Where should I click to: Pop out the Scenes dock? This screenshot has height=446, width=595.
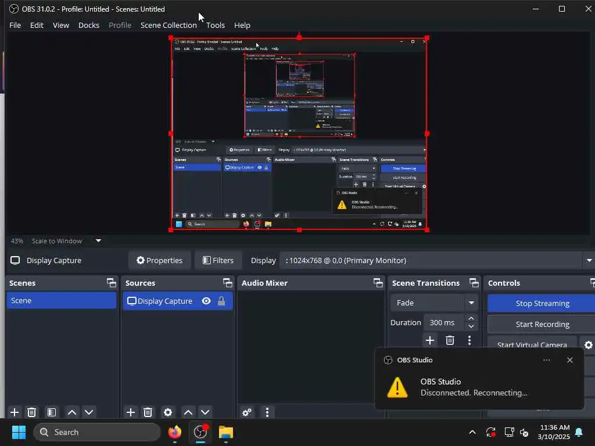[111, 283]
